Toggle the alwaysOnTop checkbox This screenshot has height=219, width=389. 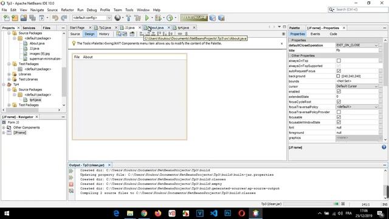pos(339,61)
